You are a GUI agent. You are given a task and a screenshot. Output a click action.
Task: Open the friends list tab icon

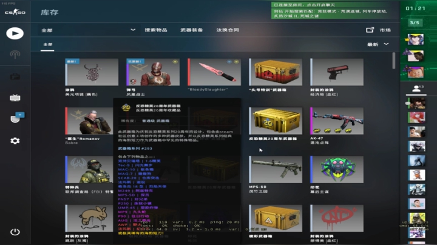(x=416, y=89)
